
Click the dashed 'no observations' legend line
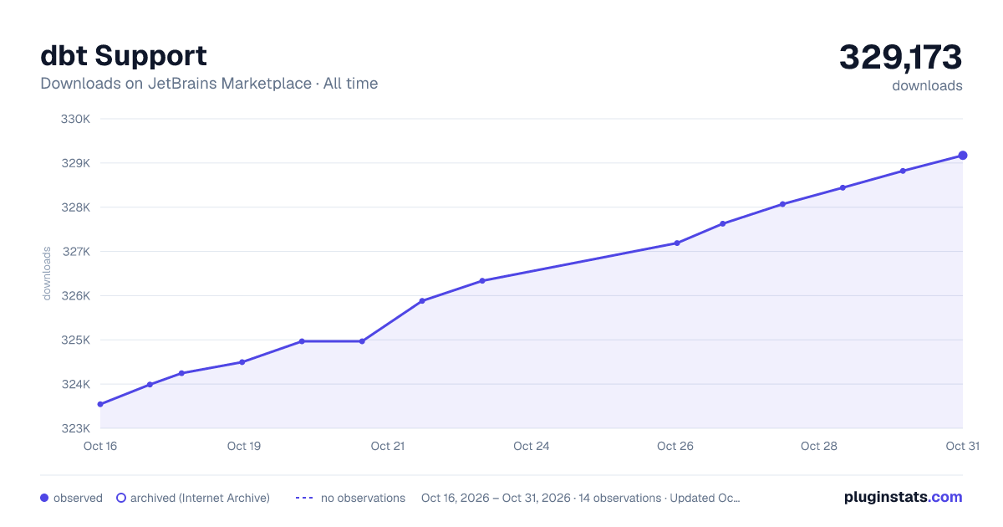click(x=304, y=498)
